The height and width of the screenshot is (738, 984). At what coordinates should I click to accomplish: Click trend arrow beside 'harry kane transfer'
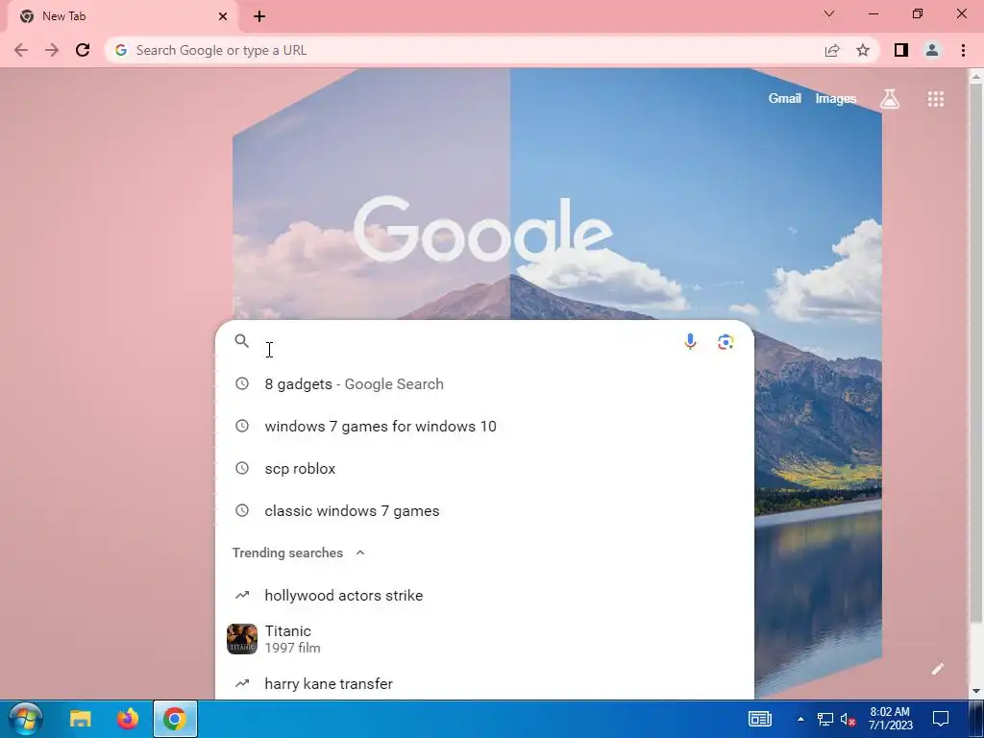point(241,683)
